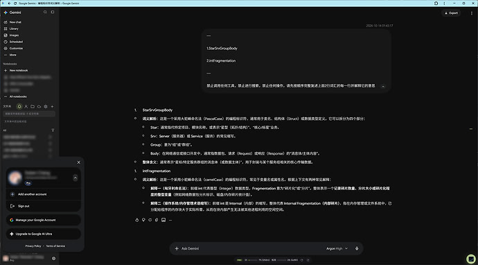The image size is (478, 265).
Task: Click the refresh icon in bottom status bar
Action: point(302,260)
